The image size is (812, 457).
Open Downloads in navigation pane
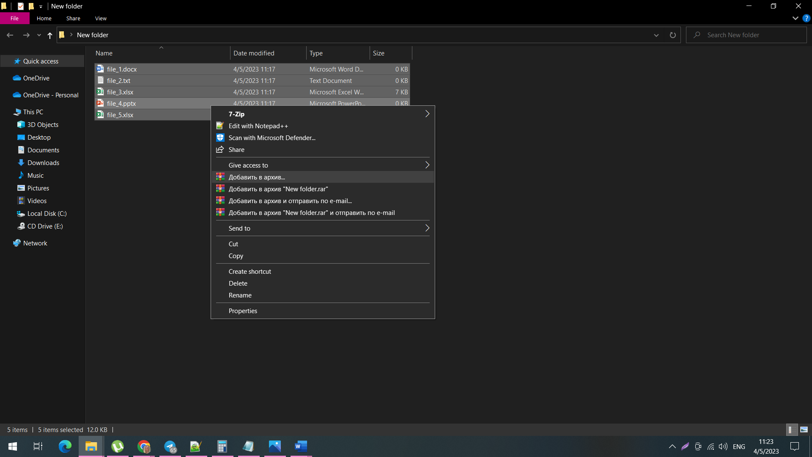click(43, 162)
